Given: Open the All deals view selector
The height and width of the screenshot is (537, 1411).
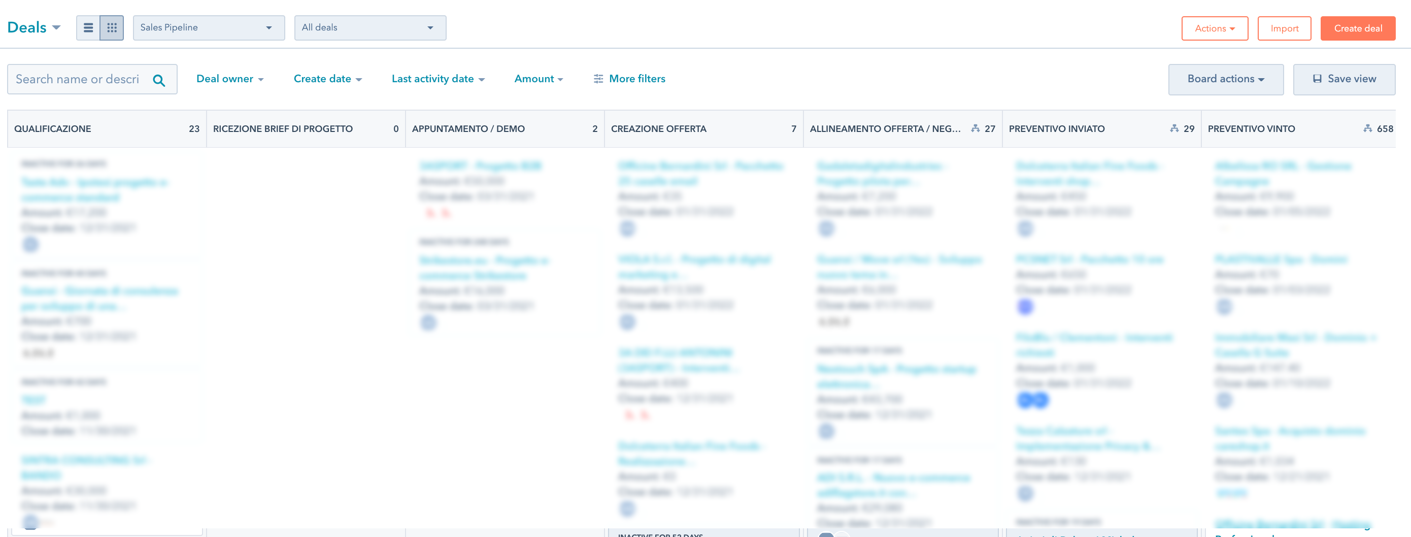Looking at the screenshot, I should pyautogui.click(x=371, y=28).
